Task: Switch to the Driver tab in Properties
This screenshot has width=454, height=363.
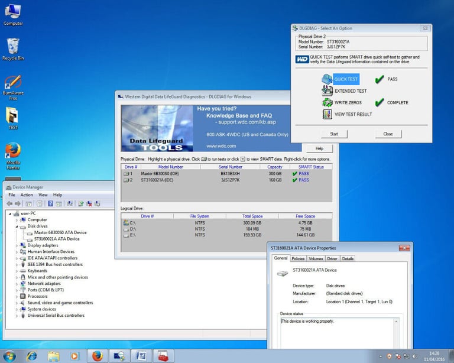Action: pos(332,258)
